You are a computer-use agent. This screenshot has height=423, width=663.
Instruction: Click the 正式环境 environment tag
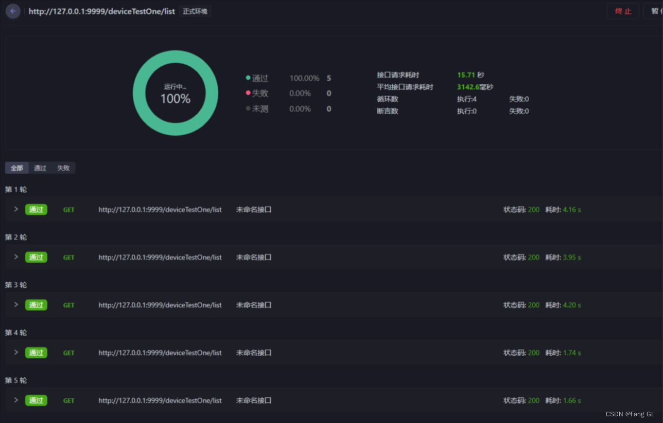[195, 11]
